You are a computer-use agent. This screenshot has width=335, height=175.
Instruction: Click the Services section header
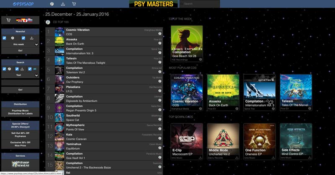click(x=20, y=156)
